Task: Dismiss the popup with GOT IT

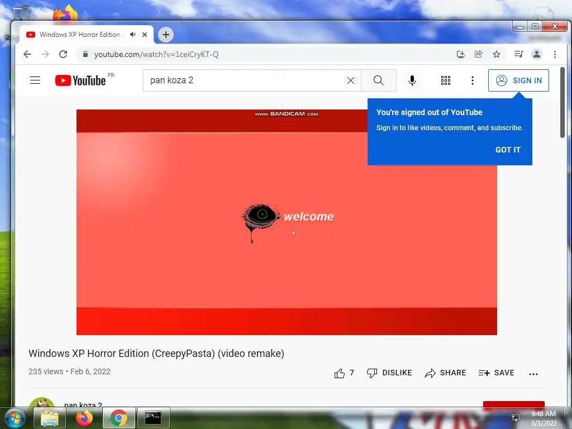Action: click(508, 150)
